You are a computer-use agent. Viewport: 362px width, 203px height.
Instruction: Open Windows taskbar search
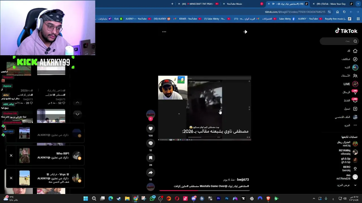[94, 198]
